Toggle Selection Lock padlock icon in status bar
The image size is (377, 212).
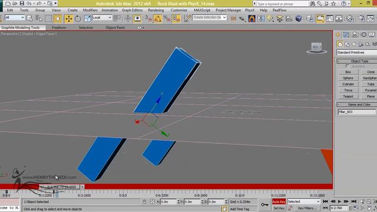coord(144,201)
